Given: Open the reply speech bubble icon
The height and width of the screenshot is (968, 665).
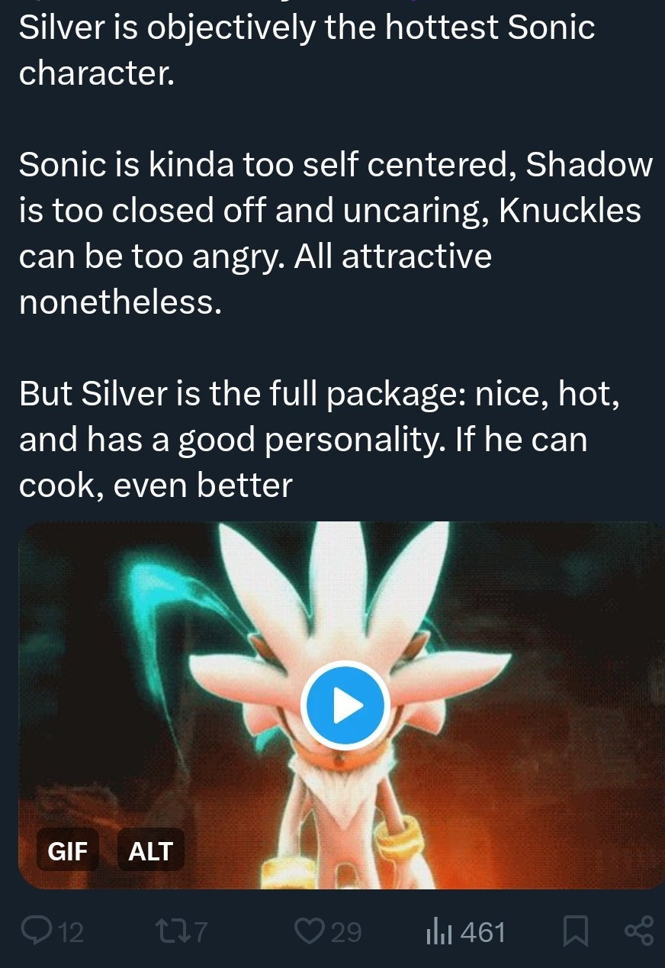Looking at the screenshot, I should click(35, 931).
